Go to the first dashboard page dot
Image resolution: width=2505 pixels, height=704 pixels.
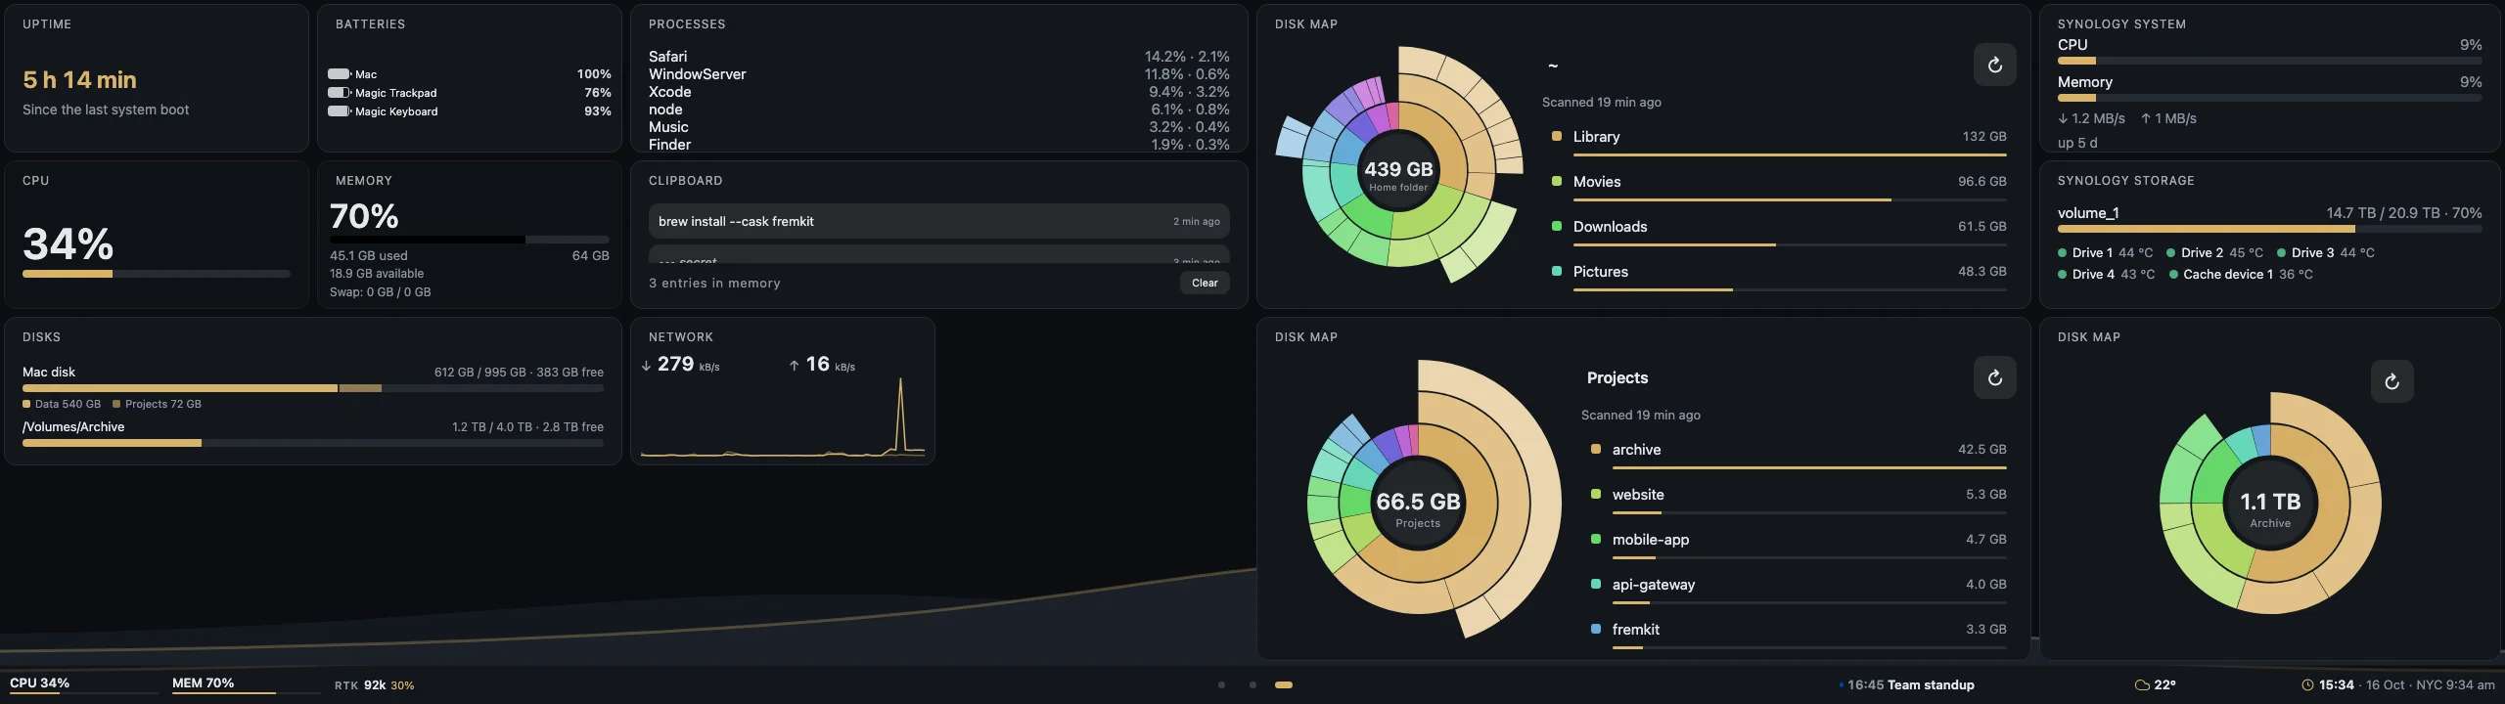pos(1221,684)
